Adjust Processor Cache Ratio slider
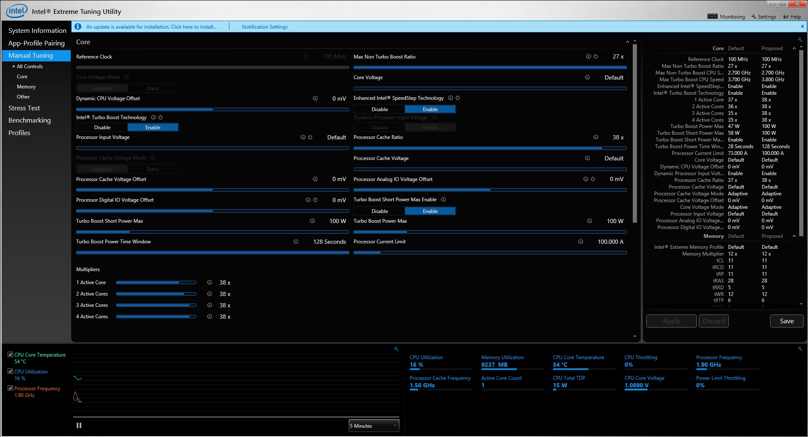808x437 pixels. point(490,148)
